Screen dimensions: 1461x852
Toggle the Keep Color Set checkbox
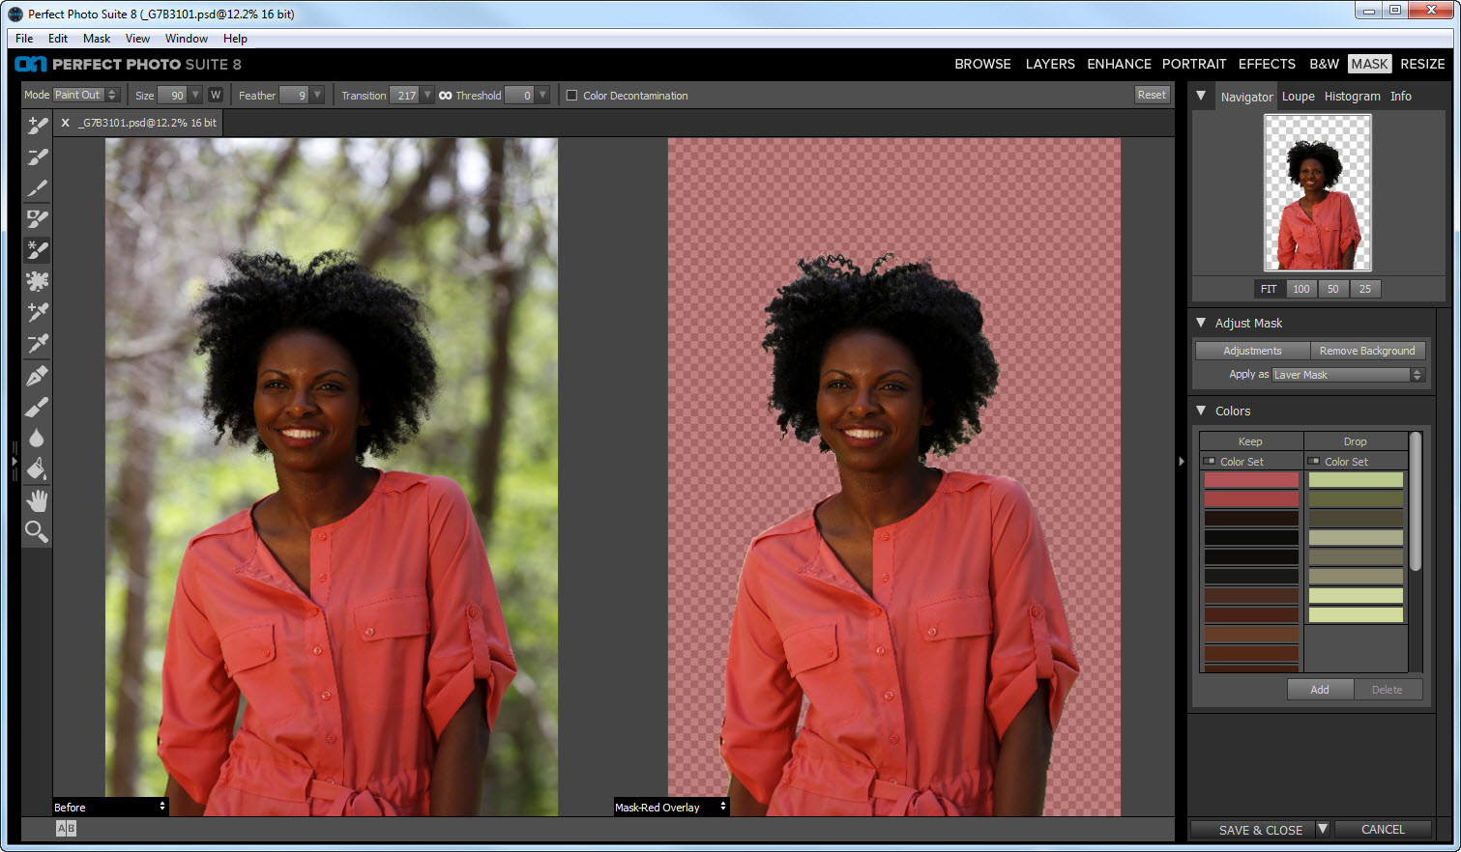click(x=1209, y=461)
